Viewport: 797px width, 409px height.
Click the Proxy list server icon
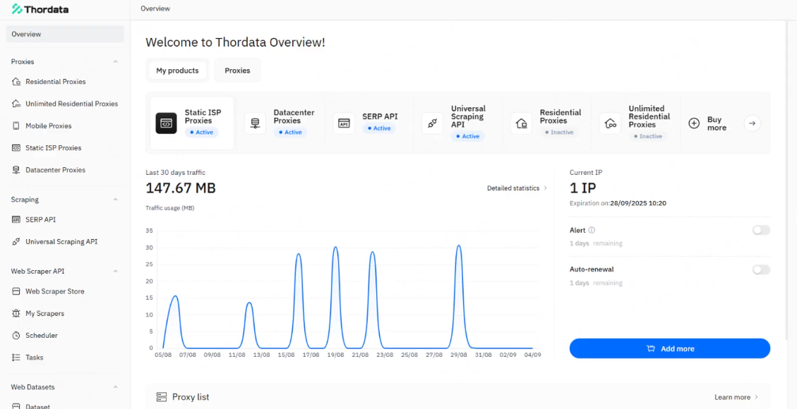162,397
